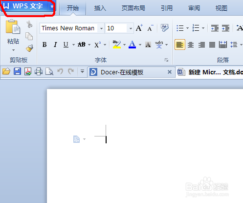Expand the 粘贴 paste options arrow

pyautogui.click(x=13, y=50)
